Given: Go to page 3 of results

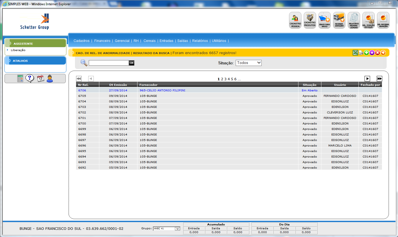Looking at the screenshot, I should click(x=225, y=79).
